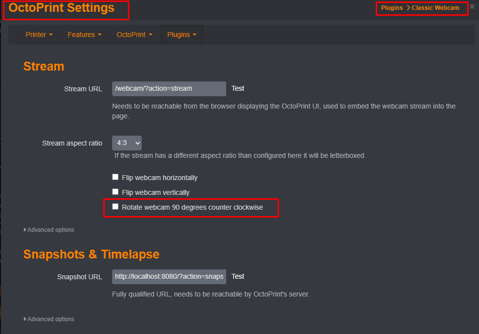479x334 pixels.
Task: Enable Rotate webcam 90 degrees counter clockwise
Action: tap(115, 207)
